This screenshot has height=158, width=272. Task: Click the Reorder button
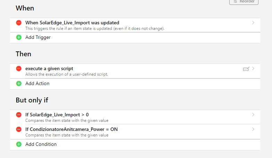tap(244, 2)
